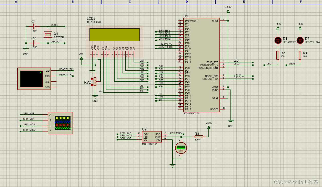Click SPI1_MISO label at oscilloscope channel D
Screen dimensions: 322x187
point(29,130)
